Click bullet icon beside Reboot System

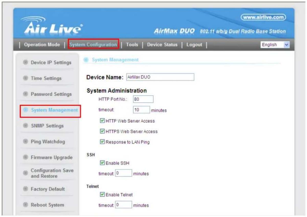coord(25,205)
